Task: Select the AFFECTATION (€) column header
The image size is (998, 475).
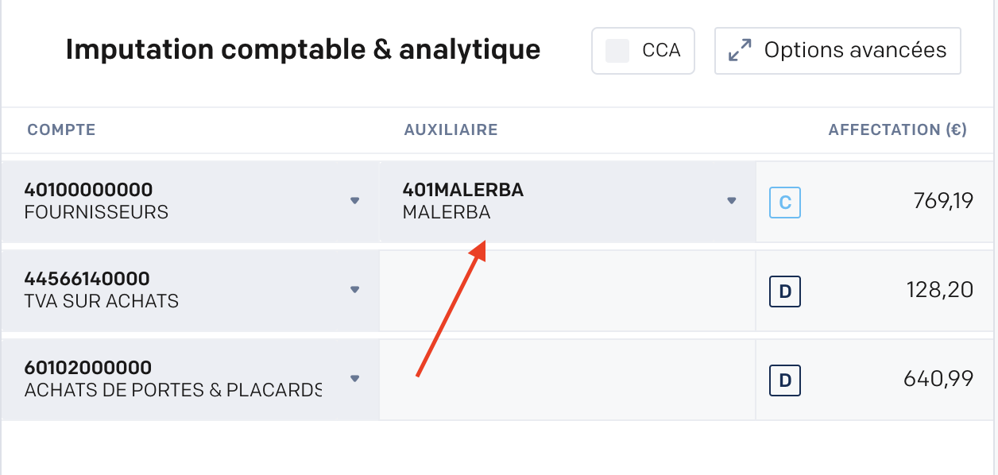Action: (x=897, y=130)
